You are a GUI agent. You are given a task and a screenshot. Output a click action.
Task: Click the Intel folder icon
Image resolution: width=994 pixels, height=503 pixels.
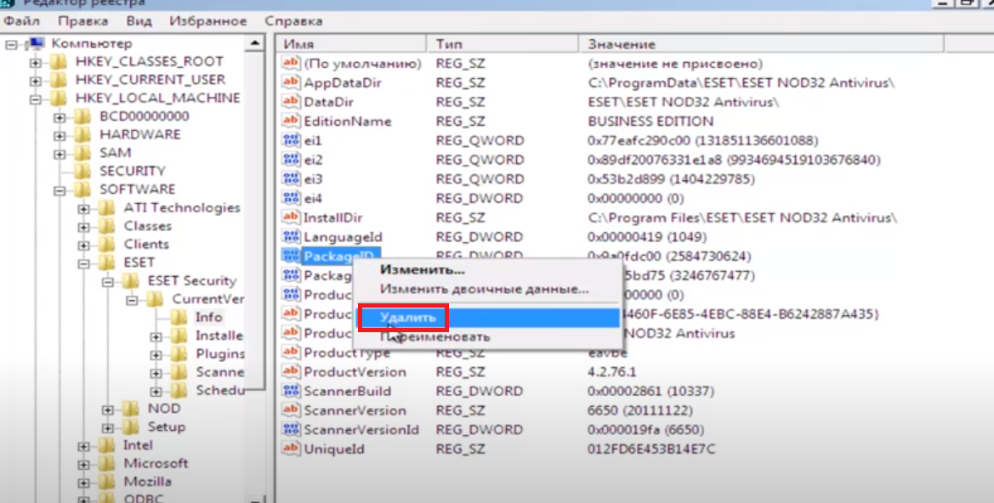106,445
